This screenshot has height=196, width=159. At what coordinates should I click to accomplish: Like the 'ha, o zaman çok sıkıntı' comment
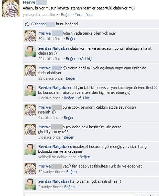[69, 187]
